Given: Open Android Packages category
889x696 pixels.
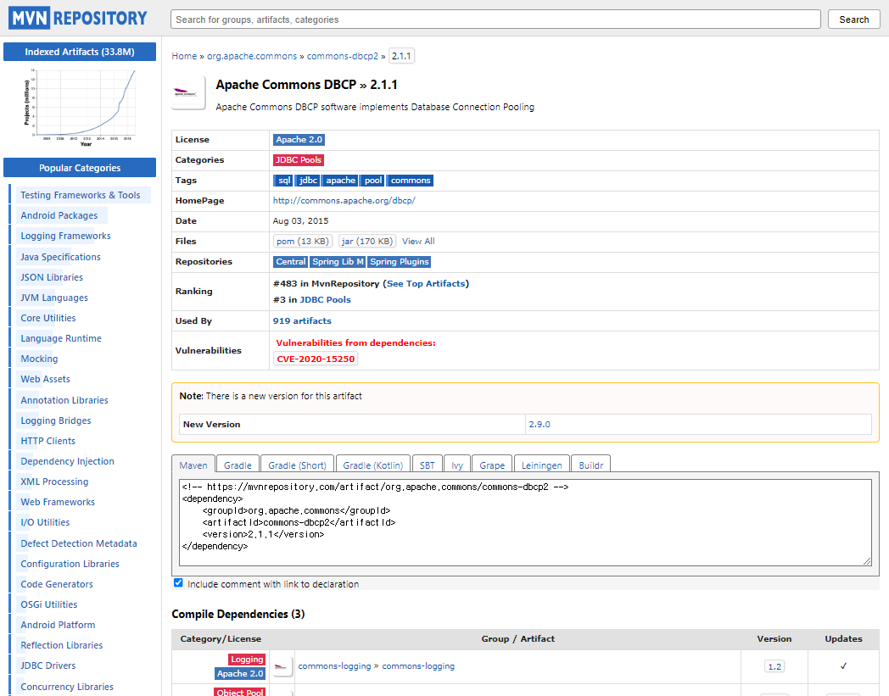Looking at the screenshot, I should (x=59, y=215).
